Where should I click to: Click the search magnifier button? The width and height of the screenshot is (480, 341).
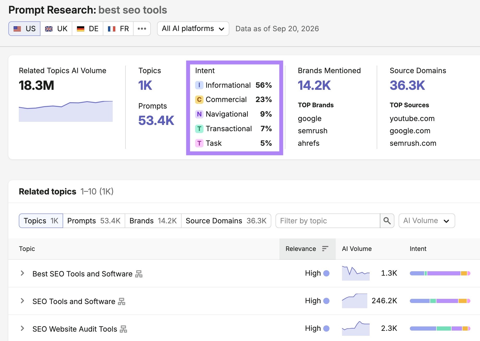(387, 221)
